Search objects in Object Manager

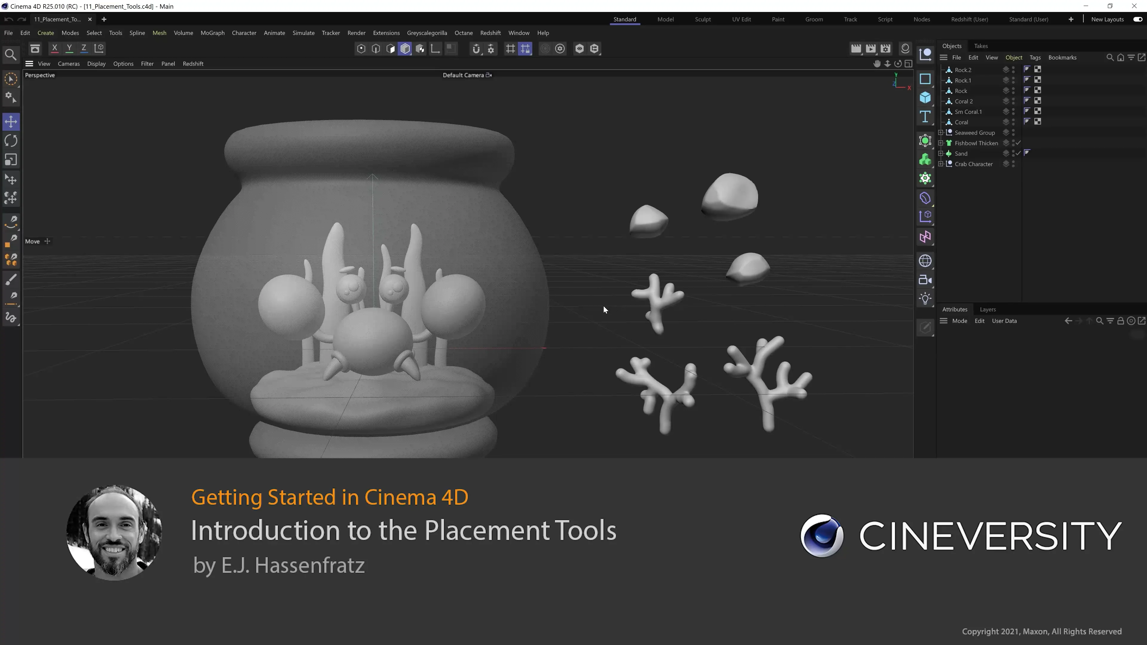click(x=1110, y=57)
